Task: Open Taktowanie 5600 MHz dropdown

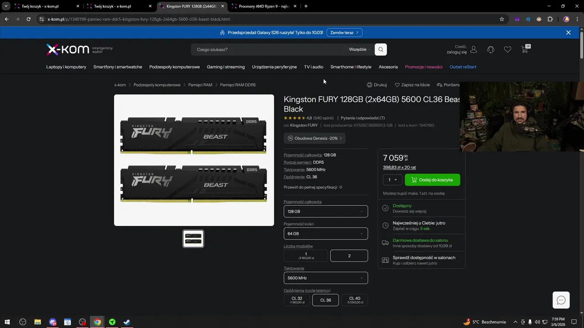Action: (326, 278)
